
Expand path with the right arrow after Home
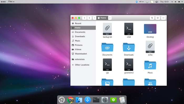tap(110, 18)
